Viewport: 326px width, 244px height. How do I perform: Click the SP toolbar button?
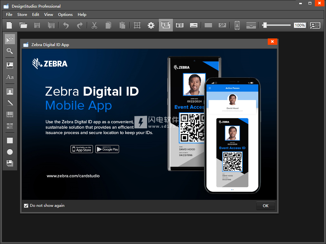pyautogui.click(x=222, y=25)
